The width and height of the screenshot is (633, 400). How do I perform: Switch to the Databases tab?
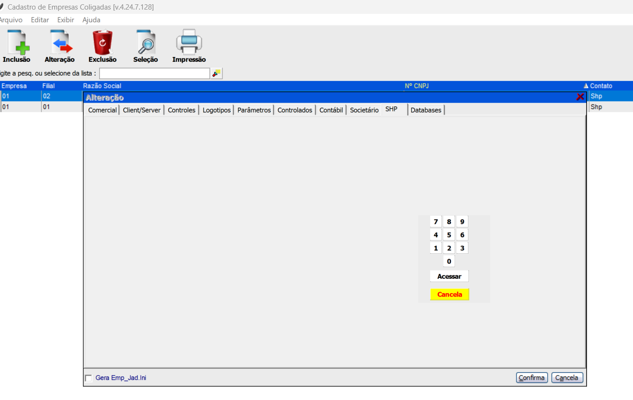tap(425, 110)
